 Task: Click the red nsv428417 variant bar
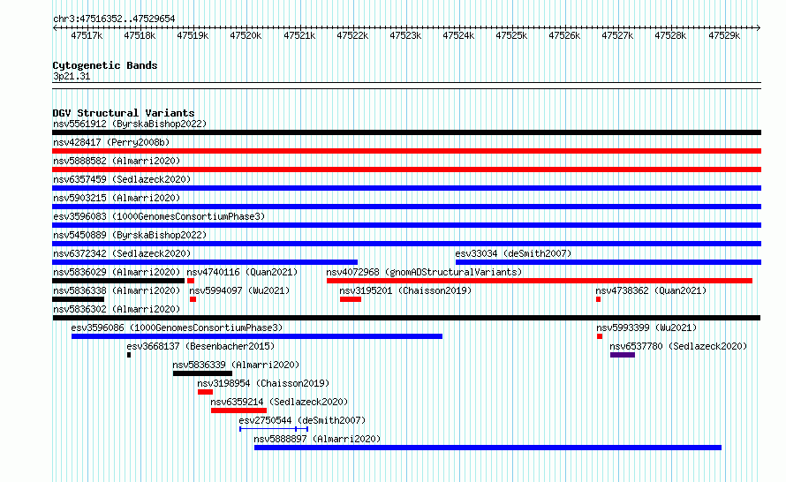tap(406, 151)
